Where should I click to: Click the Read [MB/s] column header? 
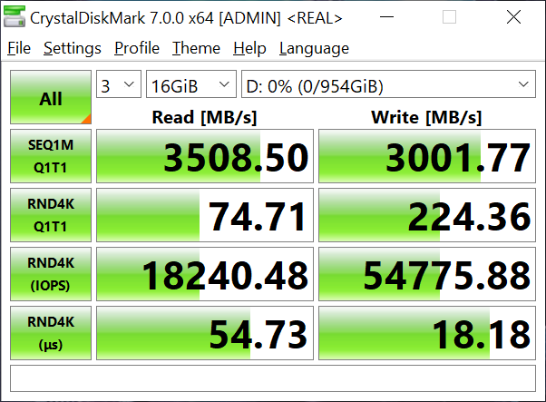click(204, 117)
